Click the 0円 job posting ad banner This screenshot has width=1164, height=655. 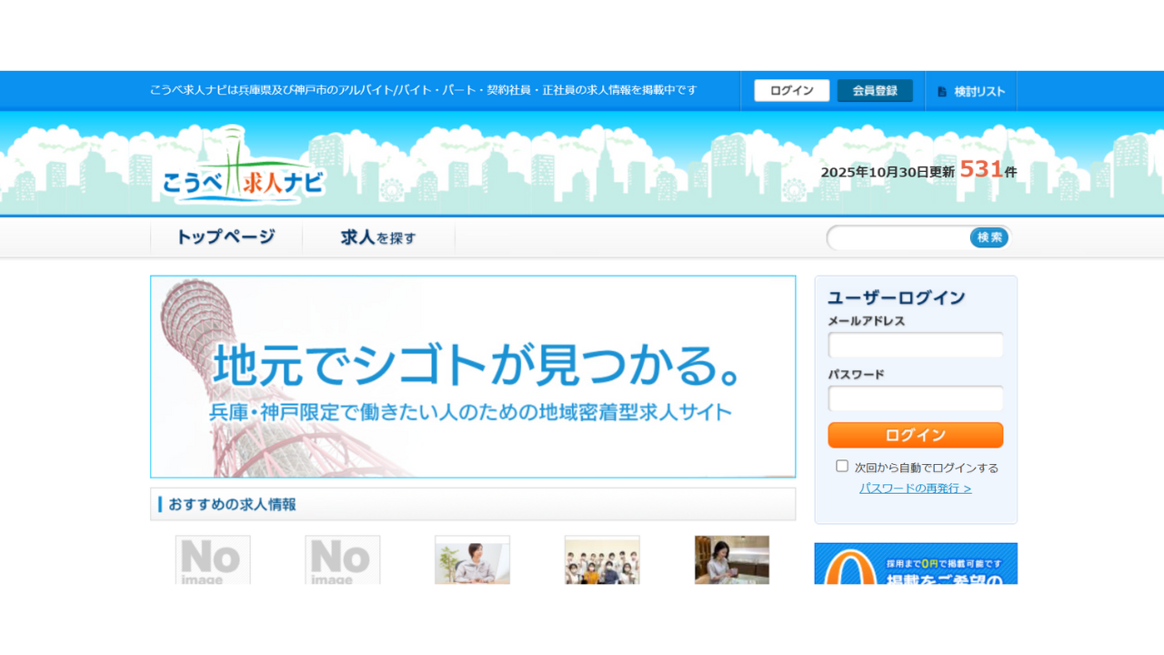(x=915, y=564)
